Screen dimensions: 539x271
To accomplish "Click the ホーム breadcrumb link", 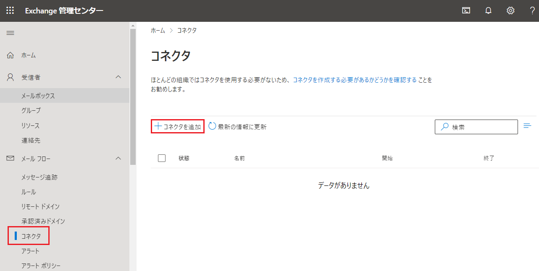I will coord(158,31).
